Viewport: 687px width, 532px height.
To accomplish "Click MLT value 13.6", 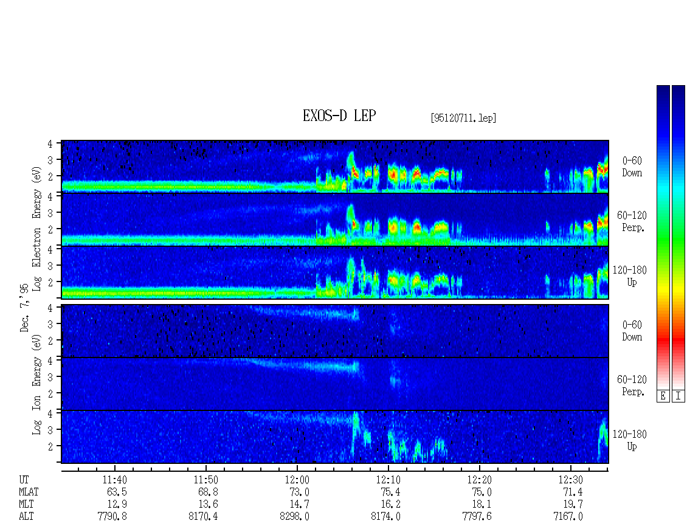I will tap(208, 505).
